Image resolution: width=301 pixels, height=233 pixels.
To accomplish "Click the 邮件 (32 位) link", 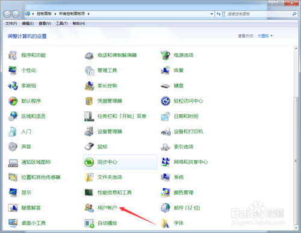I will click(187, 208).
